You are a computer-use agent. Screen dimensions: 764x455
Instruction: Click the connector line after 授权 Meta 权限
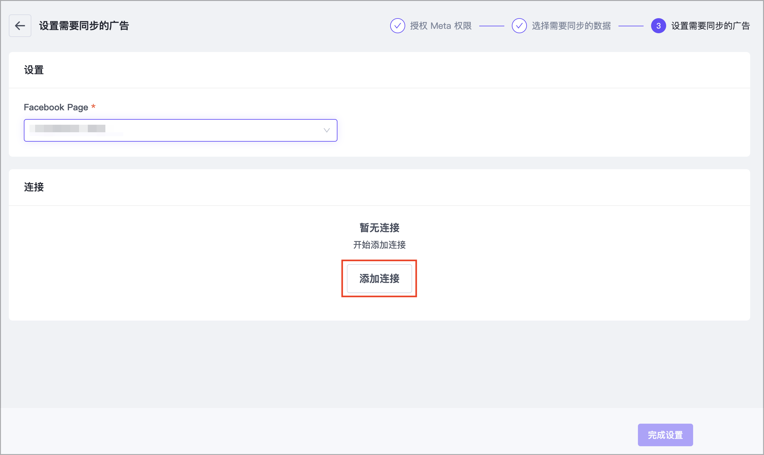[491, 26]
